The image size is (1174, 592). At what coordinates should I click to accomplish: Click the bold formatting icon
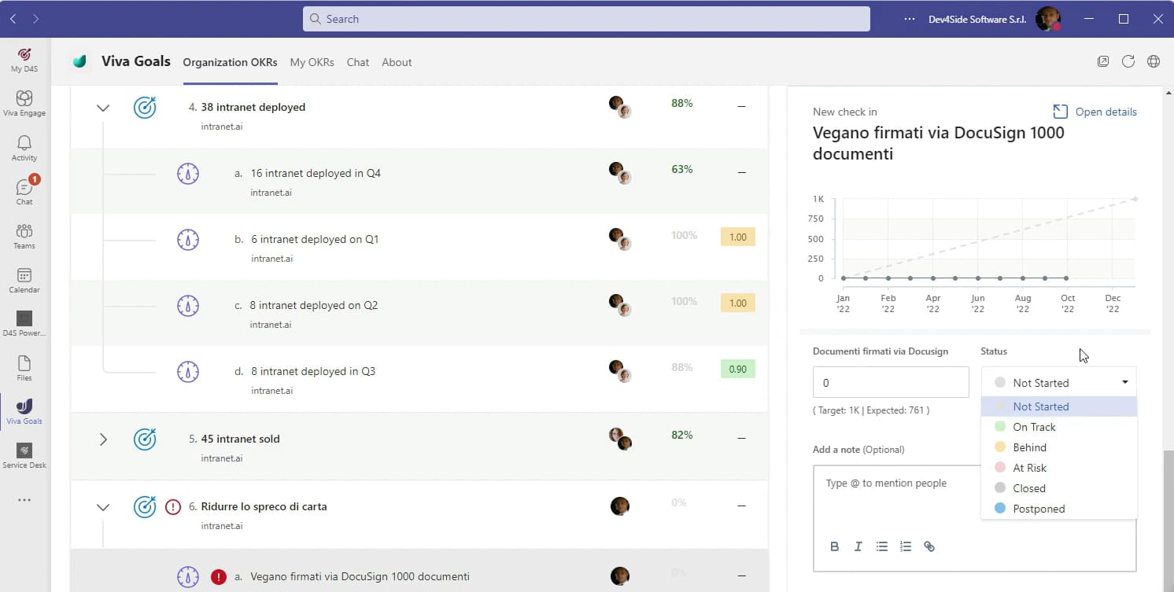pyautogui.click(x=835, y=546)
